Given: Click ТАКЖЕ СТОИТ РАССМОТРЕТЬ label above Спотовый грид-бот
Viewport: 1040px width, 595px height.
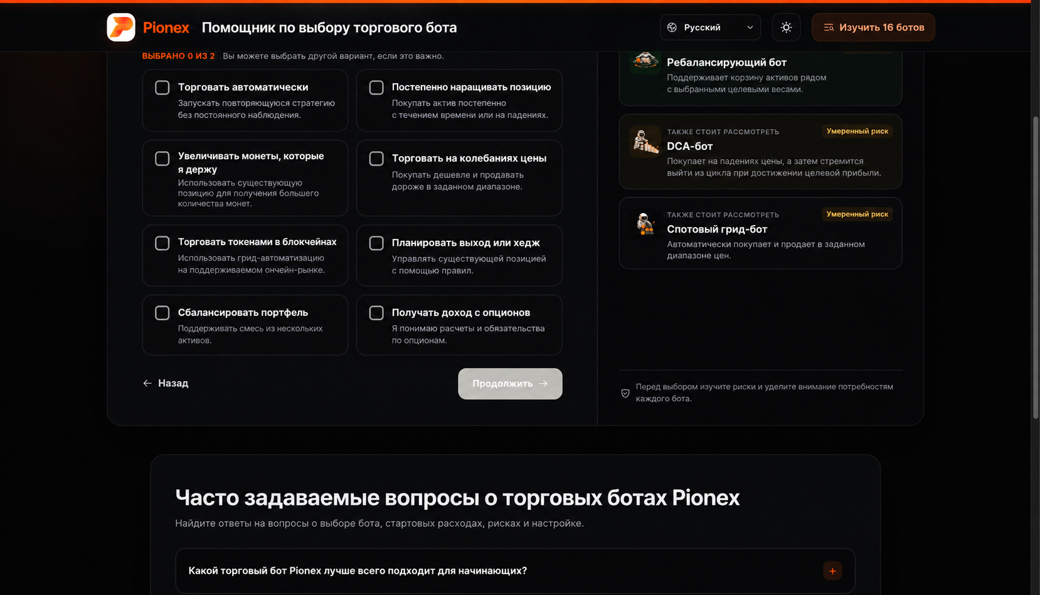Looking at the screenshot, I should coord(723,215).
